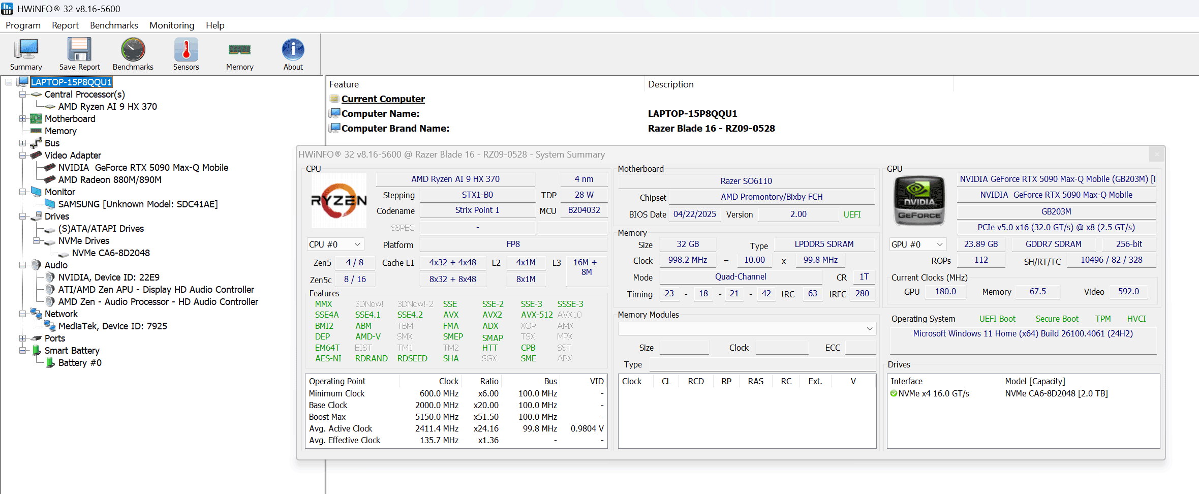
Task: Click the Drives tree node icon
Action: point(36,216)
